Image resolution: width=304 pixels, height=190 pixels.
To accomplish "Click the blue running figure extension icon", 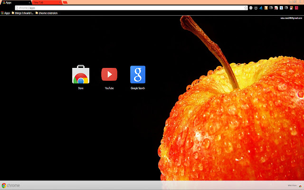I will [261, 8].
